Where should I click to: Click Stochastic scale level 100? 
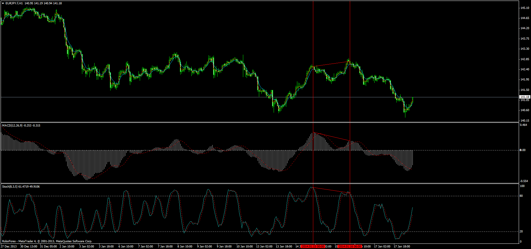click(x=522, y=186)
